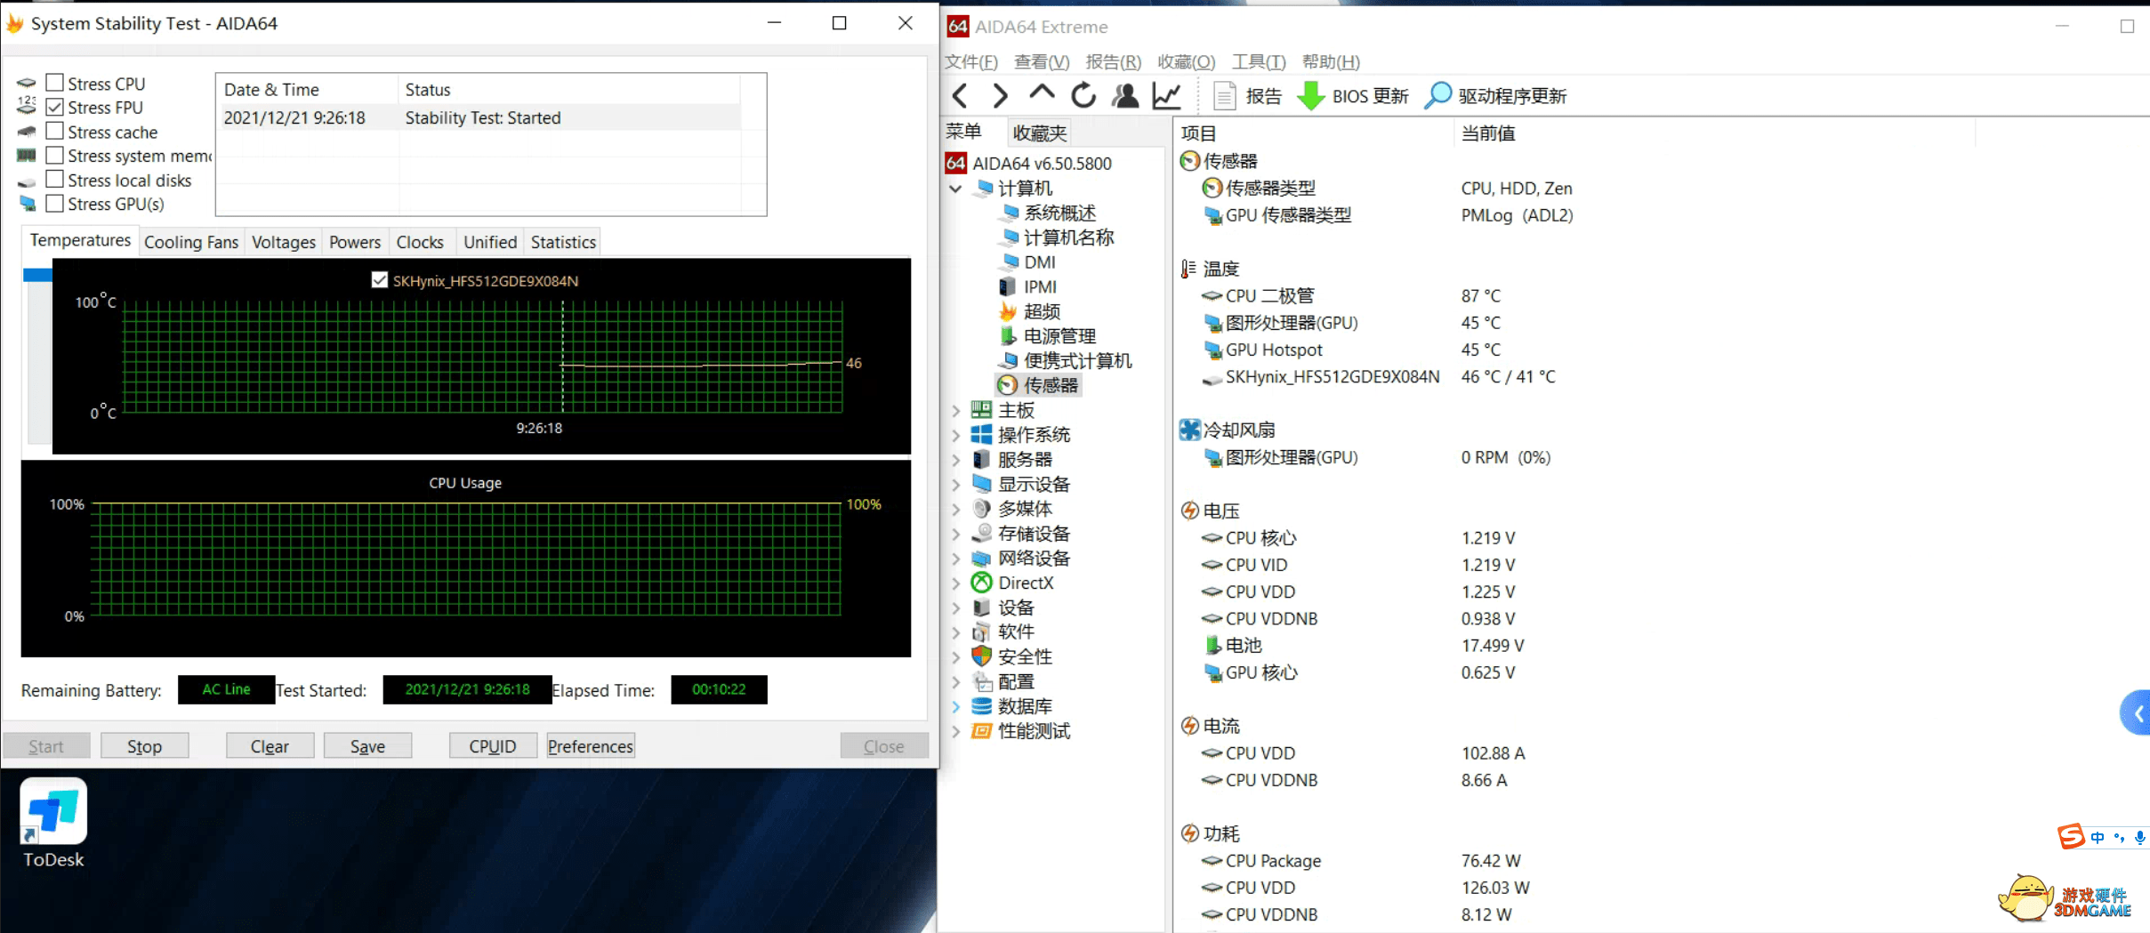Open Preferences button
This screenshot has width=2150, height=933.
point(591,746)
